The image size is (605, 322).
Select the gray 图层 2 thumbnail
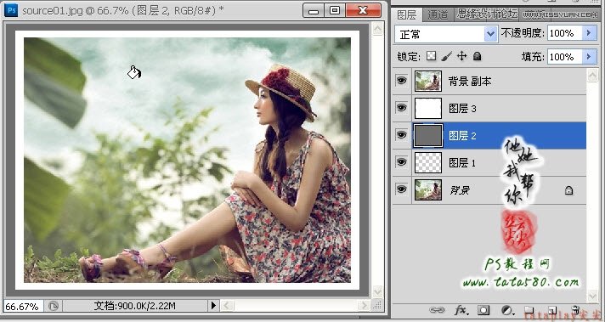pyautogui.click(x=428, y=135)
